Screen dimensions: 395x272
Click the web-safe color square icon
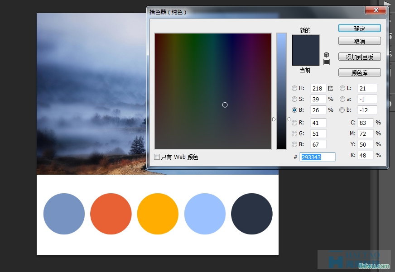point(327,62)
